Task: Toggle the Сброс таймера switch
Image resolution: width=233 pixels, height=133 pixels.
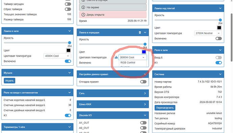Action: (68, 9)
